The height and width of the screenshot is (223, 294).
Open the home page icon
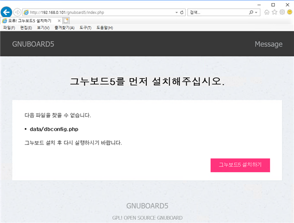click(x=267, y=12)
